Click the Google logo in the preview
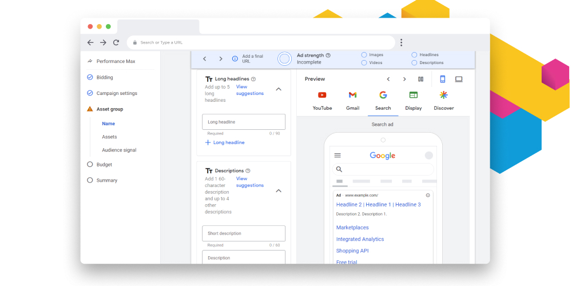Viewport: 572px width, 286px height. [x=382, y=156]
